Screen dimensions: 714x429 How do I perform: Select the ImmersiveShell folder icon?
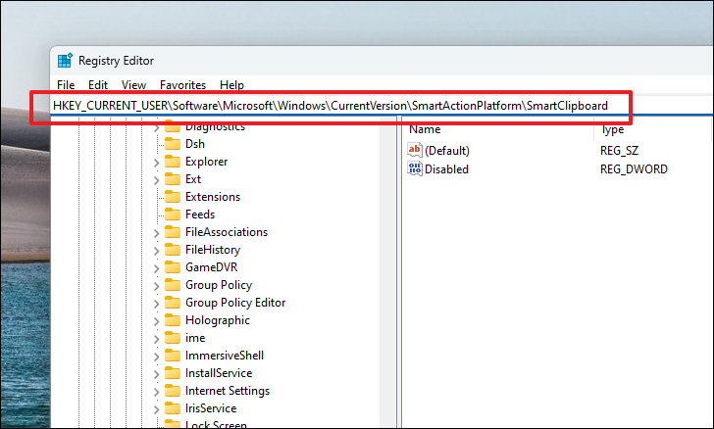coord(173,356)
